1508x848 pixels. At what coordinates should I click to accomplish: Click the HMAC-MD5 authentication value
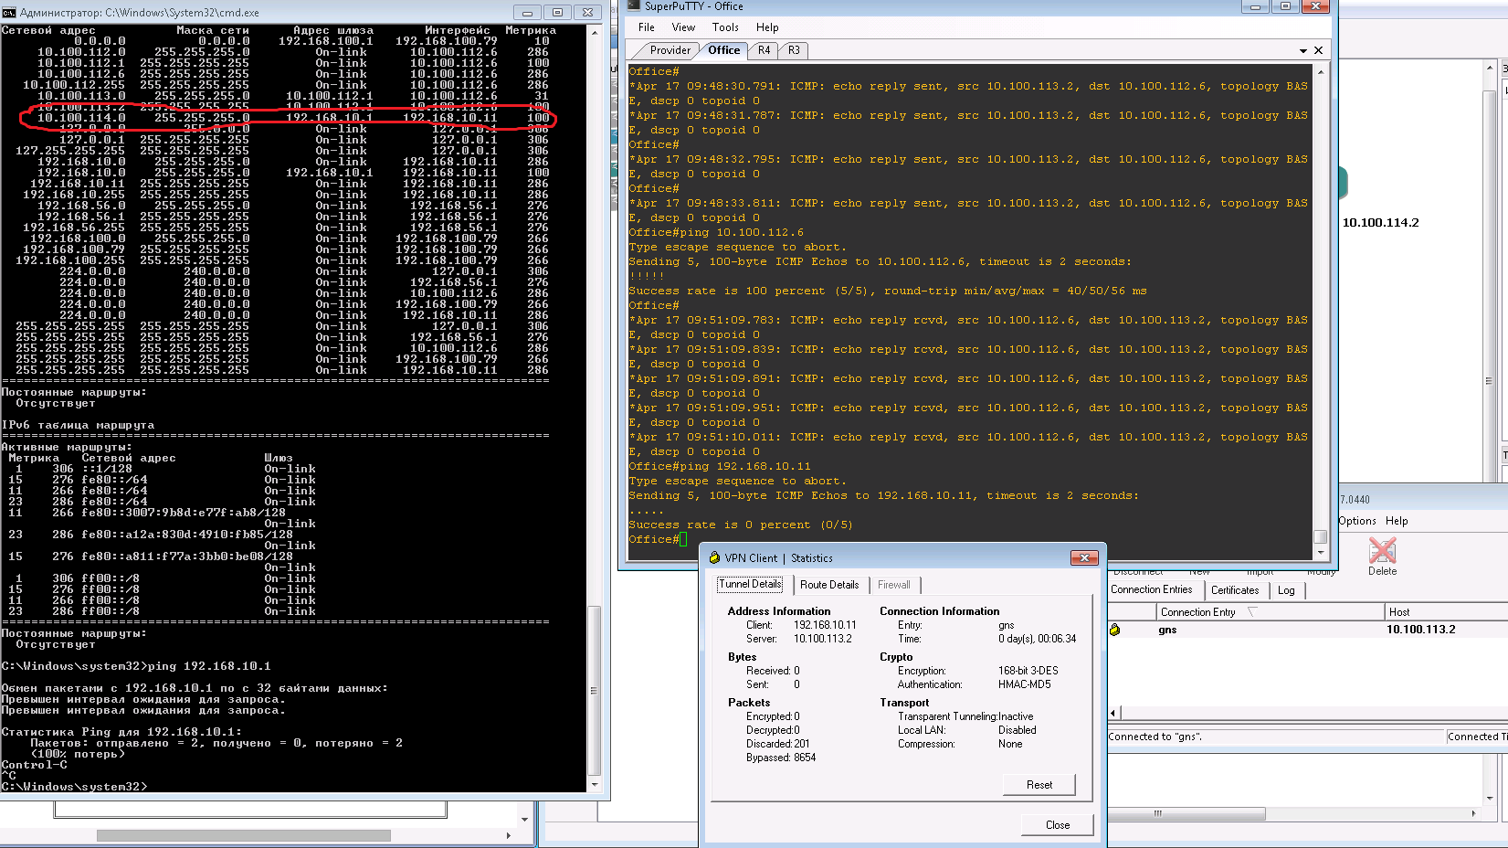pos(1025,684)
